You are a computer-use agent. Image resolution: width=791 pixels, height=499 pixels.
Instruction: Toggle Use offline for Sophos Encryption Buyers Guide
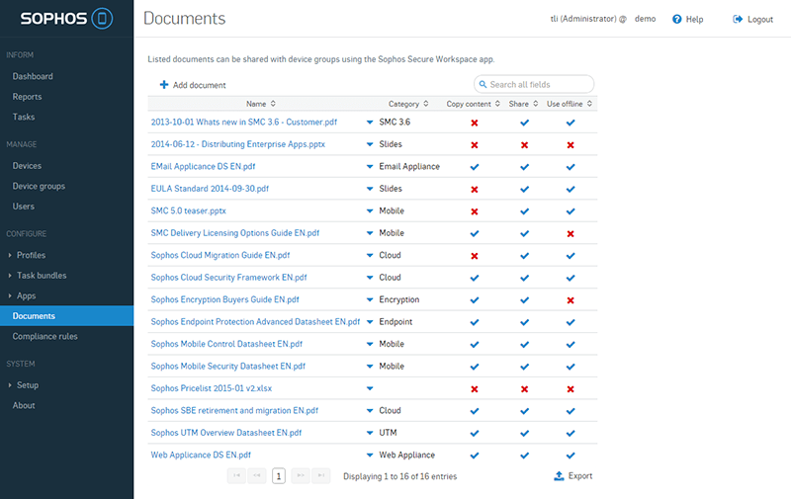571,300
